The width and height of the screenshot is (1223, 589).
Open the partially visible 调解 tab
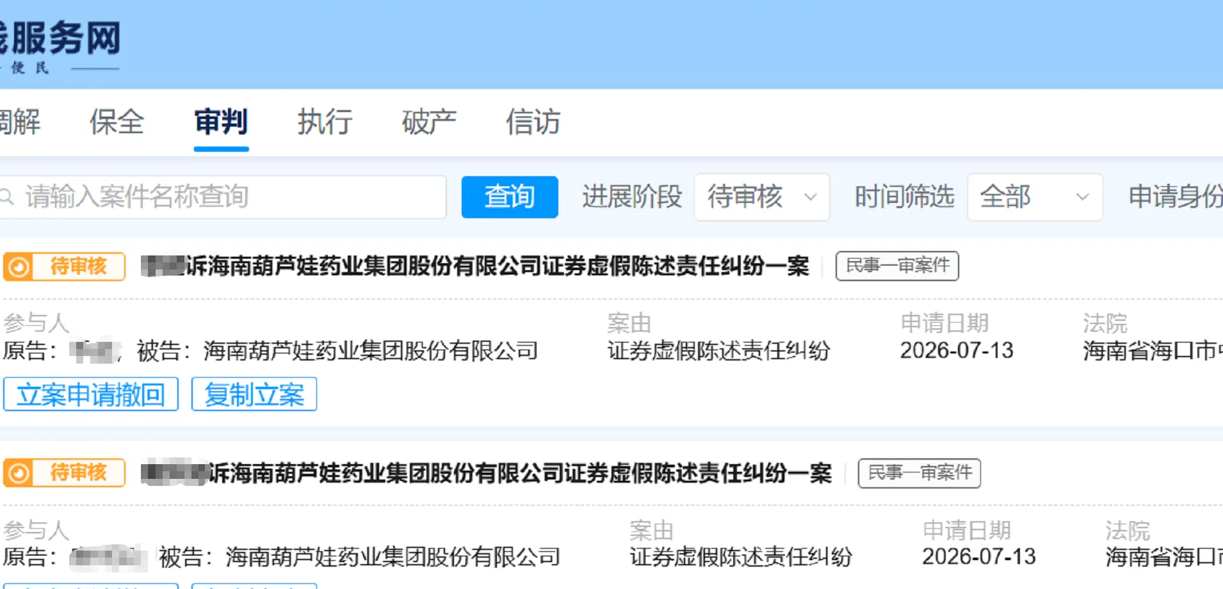pos(20,122)
